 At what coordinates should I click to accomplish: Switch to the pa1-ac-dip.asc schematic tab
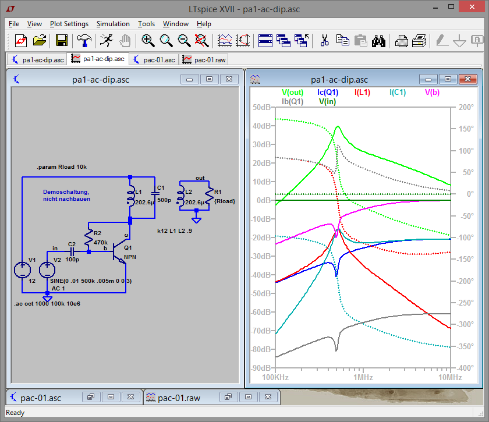[37, 59]
